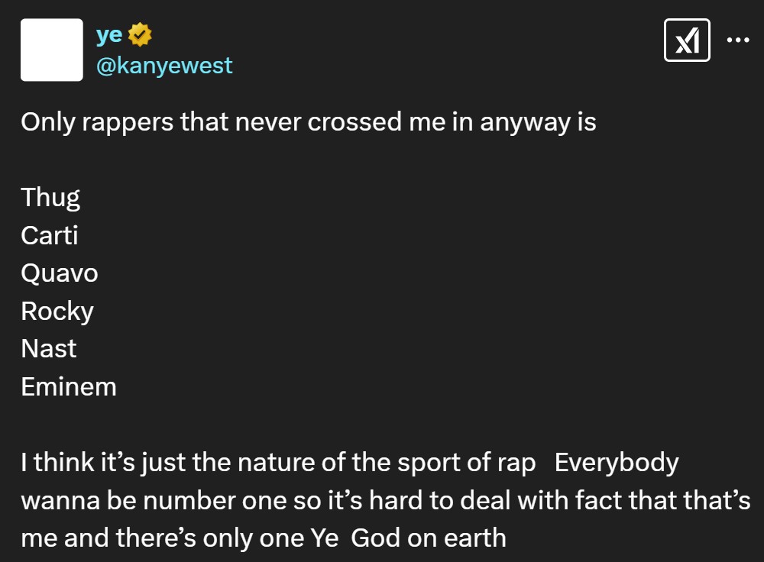Click the name Nast in the tweet
The height and width of the screenshot is (562, 764).
pos(47,348)
